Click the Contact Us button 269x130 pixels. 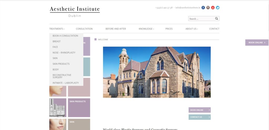200,117
